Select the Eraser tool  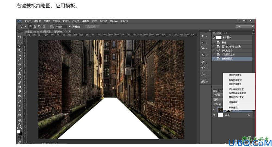[x=20, y=83]
